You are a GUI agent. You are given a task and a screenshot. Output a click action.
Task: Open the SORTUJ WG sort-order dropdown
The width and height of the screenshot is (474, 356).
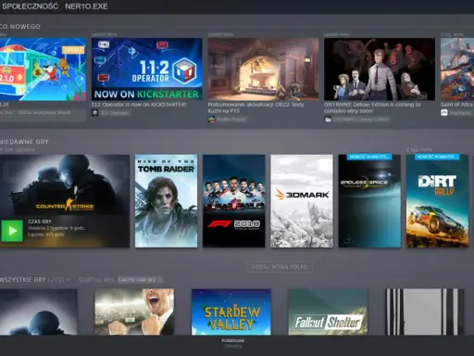pyautogui.click(x=141, y=280)
